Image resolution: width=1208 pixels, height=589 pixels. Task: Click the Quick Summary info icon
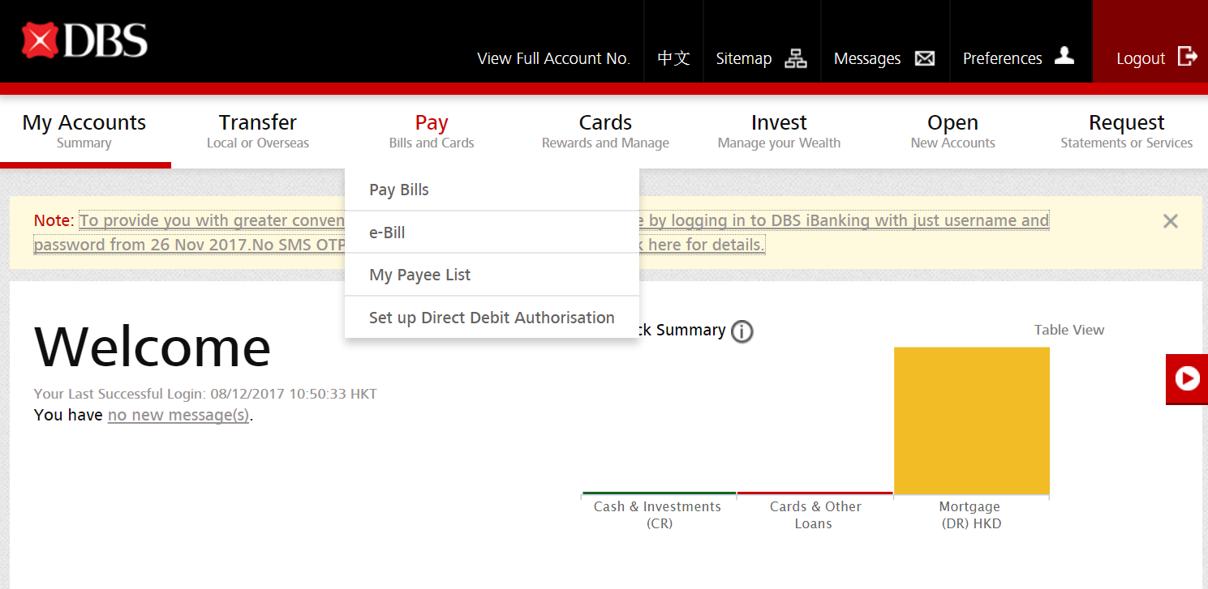742,331
